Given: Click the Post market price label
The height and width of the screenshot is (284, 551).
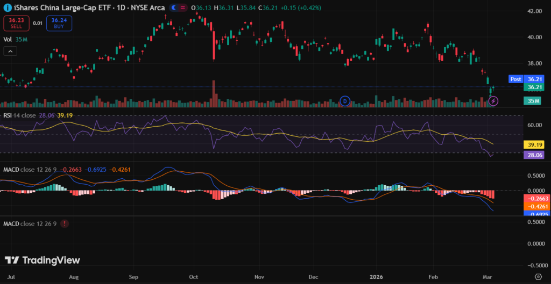Looking at the screenshot, I should [515, 79].
